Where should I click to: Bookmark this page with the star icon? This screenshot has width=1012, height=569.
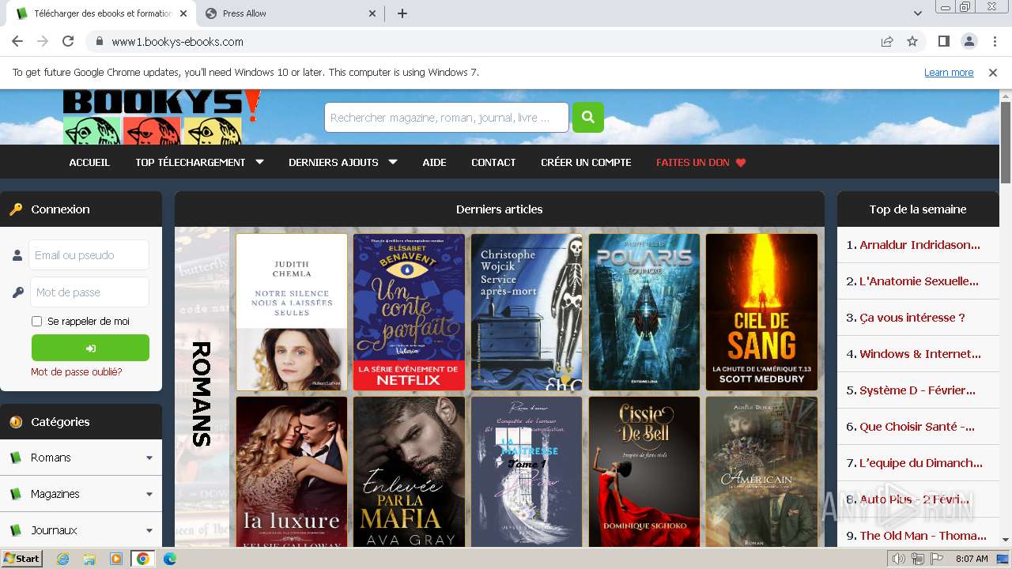coord(912,41)
